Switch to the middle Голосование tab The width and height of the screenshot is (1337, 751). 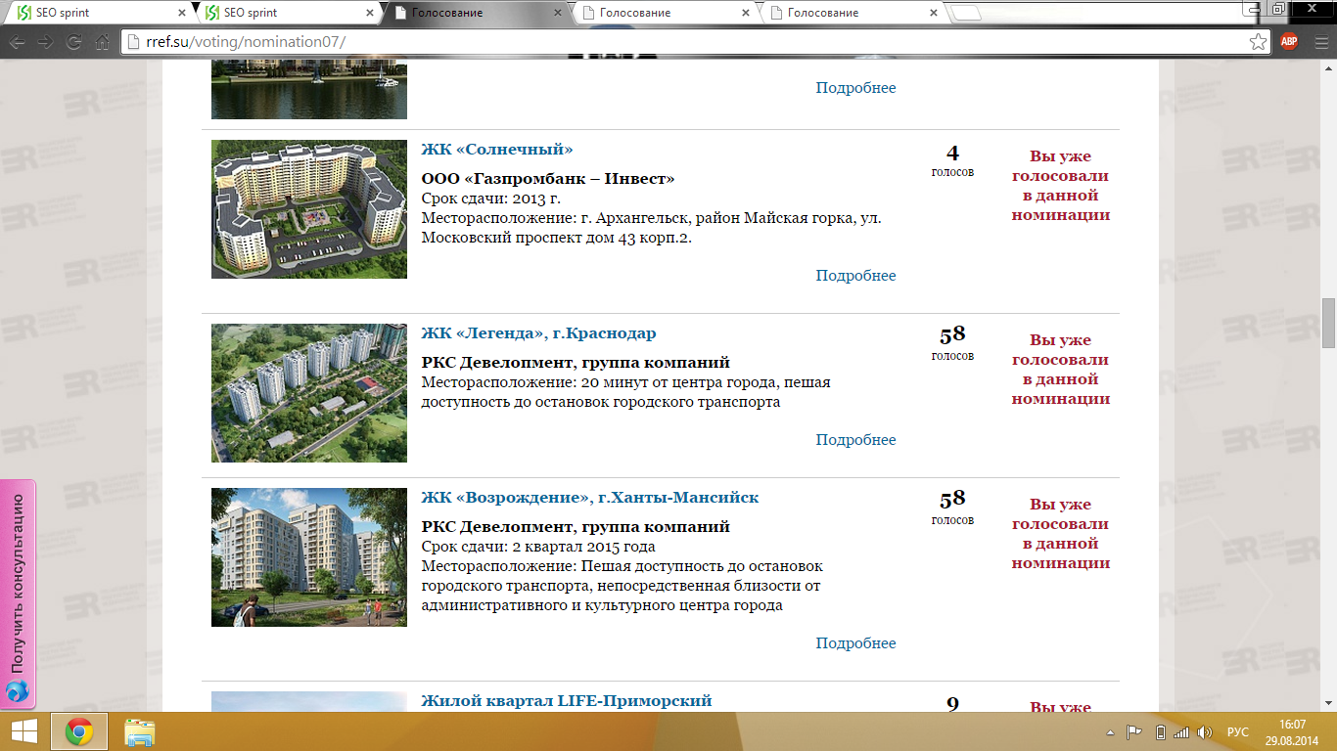tap(663, 13)
